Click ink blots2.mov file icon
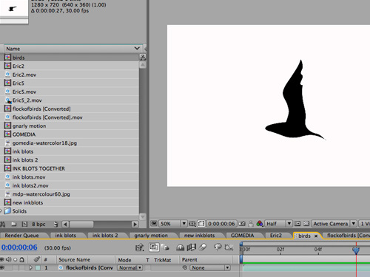This screenshot has width=370, height=277. click(7, 185)
